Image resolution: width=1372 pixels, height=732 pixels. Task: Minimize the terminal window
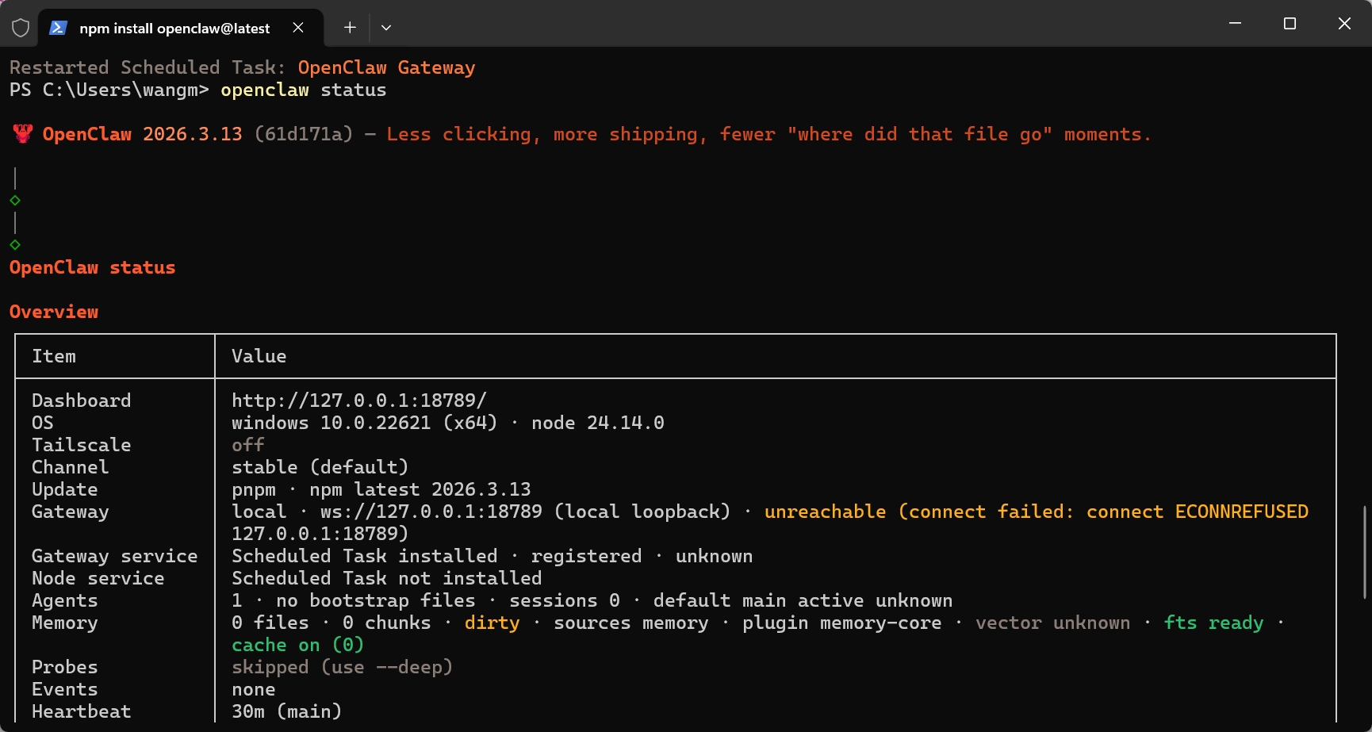[1235, 24]
